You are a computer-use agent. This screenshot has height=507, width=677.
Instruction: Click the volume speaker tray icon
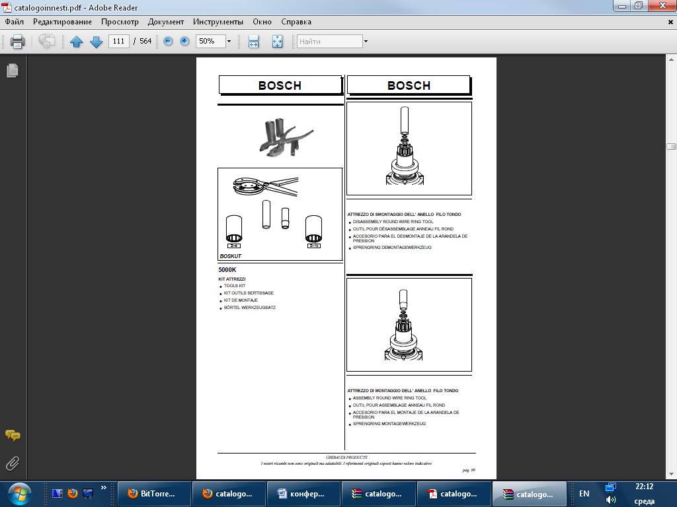click(610, 500)
